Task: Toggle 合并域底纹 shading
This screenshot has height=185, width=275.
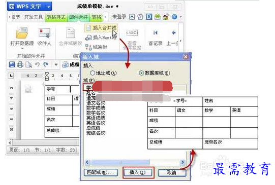Action: click(71, 36)
